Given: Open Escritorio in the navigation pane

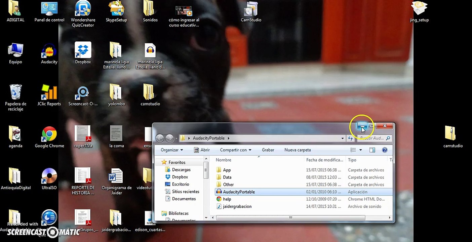Looking at the screenshot, I should (177, 184).
